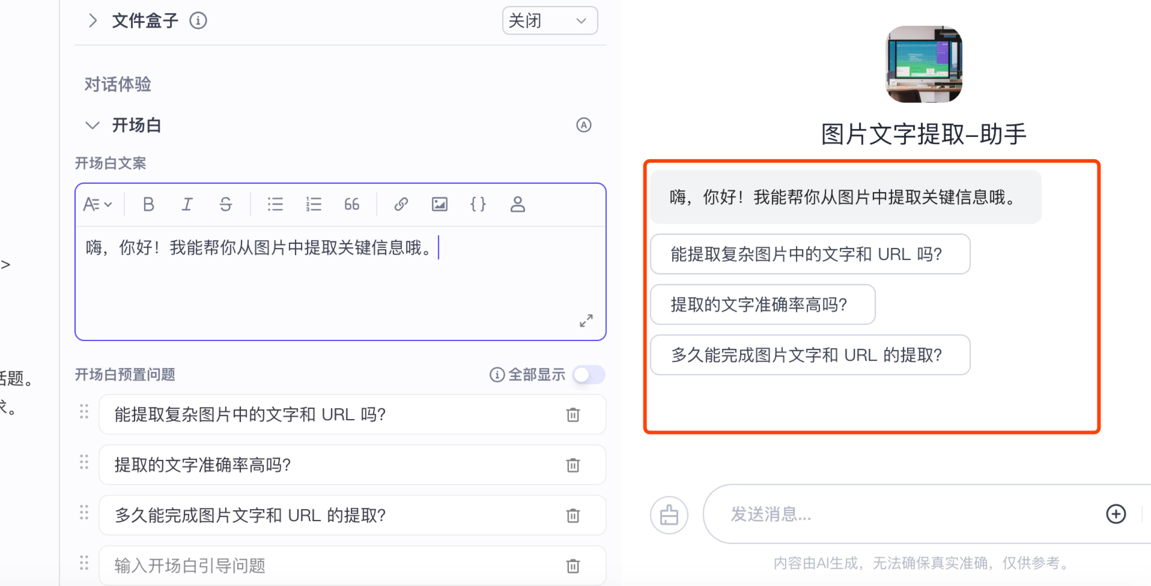Screen dimensions: 1151x586
Task: Insert a bulleted list
Action: (275, 204)
